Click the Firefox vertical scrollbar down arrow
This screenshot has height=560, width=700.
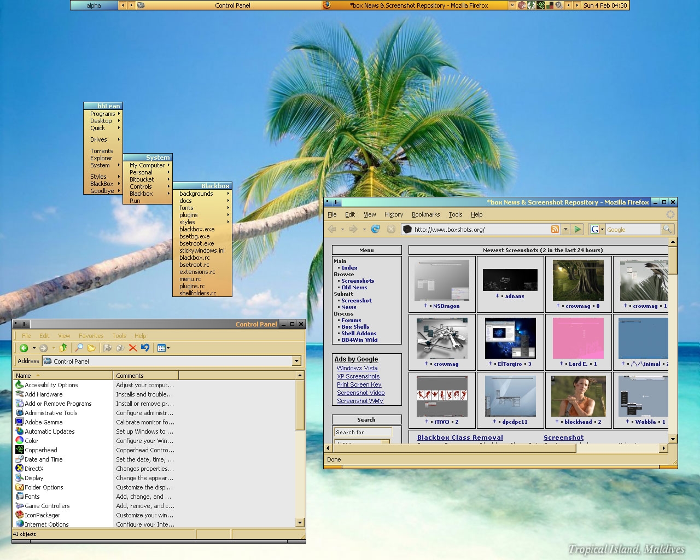pyautogui.click(x=673, y=439)
